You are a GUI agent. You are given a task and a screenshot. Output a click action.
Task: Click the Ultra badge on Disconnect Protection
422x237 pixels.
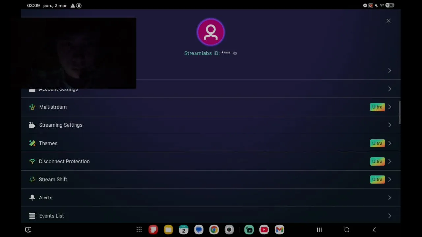click(x=377, y=161)
